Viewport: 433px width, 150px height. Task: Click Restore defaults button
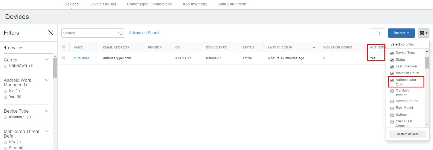(x=407, y=134)
